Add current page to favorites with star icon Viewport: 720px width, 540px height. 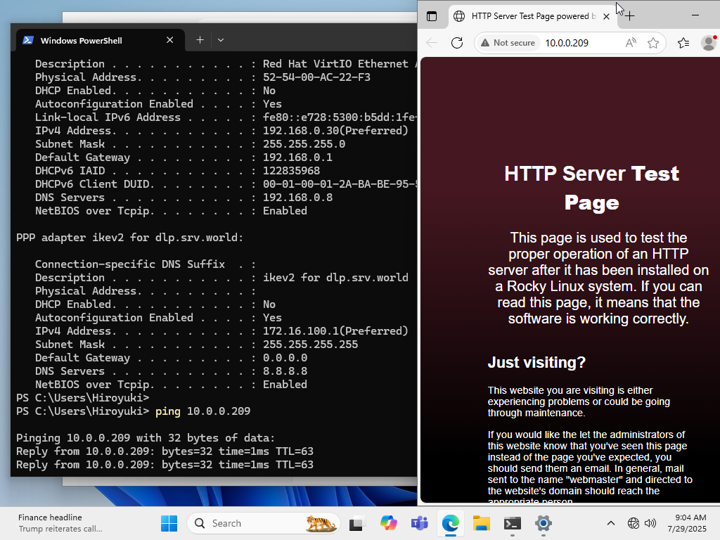653,42
